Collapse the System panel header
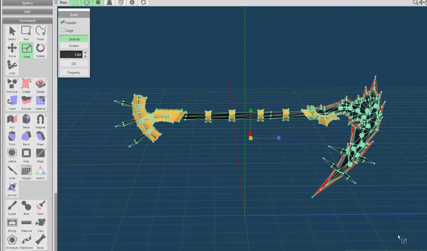The width and height of the screenshot is (427, 251). point(27,3)
